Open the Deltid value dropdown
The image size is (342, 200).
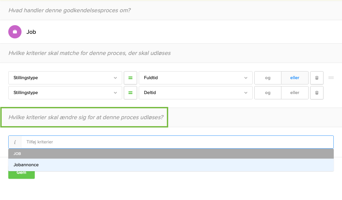[x=195, y=93]
